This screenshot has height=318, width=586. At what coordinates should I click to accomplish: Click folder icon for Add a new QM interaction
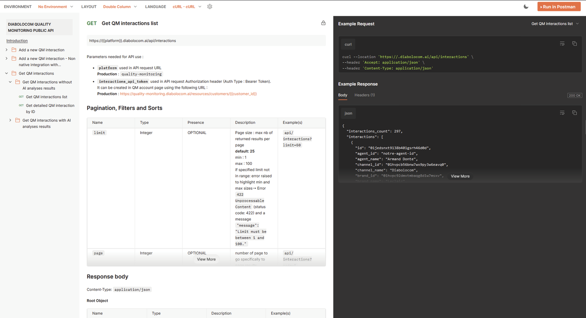tap(14, 50)
